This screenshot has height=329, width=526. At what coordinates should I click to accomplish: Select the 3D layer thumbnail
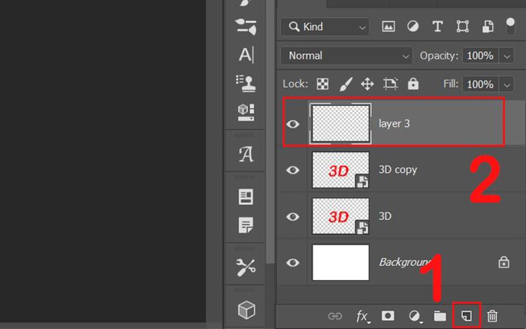(340, 216)
